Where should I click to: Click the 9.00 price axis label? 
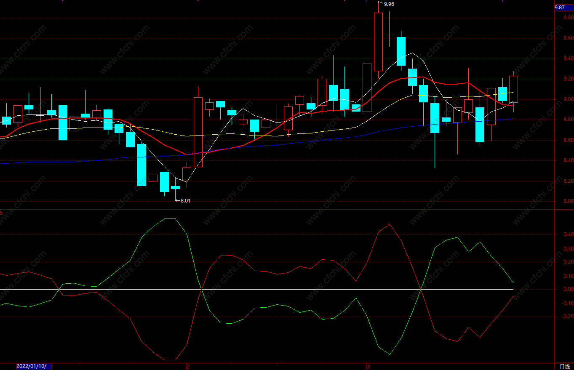coord(568,100)
